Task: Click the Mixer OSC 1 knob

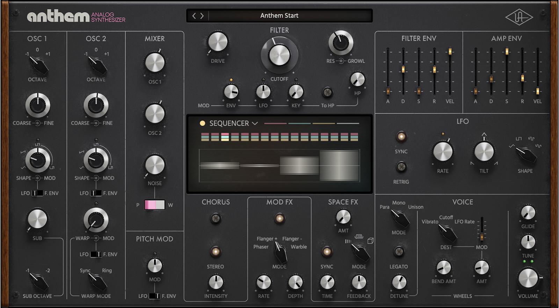Action: 155,63
